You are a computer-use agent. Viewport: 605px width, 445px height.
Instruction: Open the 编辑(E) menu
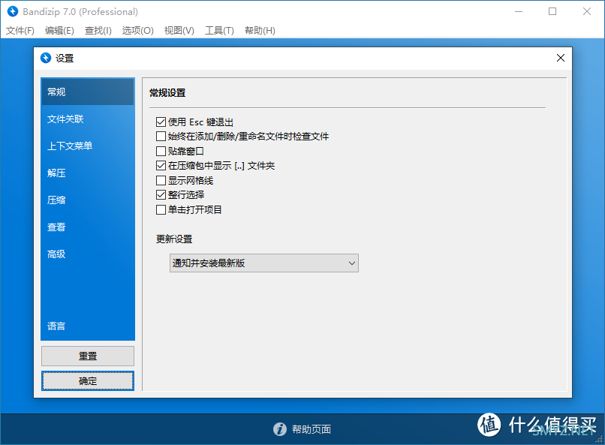click(59, 31)
